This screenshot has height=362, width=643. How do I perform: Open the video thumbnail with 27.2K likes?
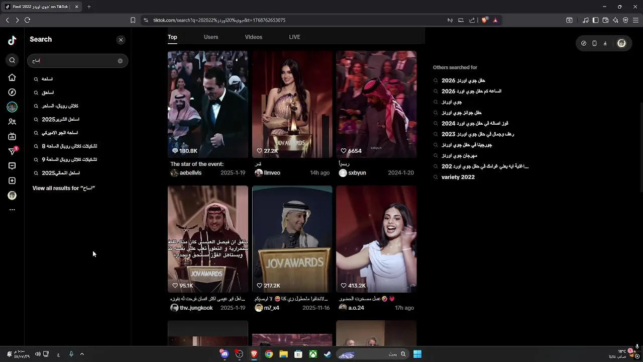tap(292, 104)
